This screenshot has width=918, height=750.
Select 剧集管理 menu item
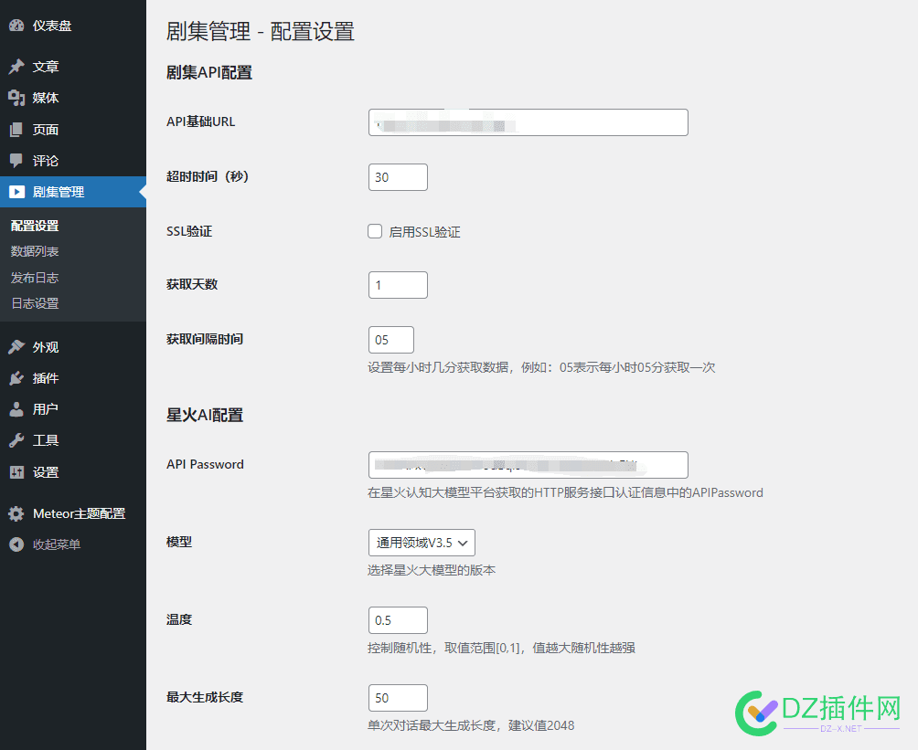[72, 192]
